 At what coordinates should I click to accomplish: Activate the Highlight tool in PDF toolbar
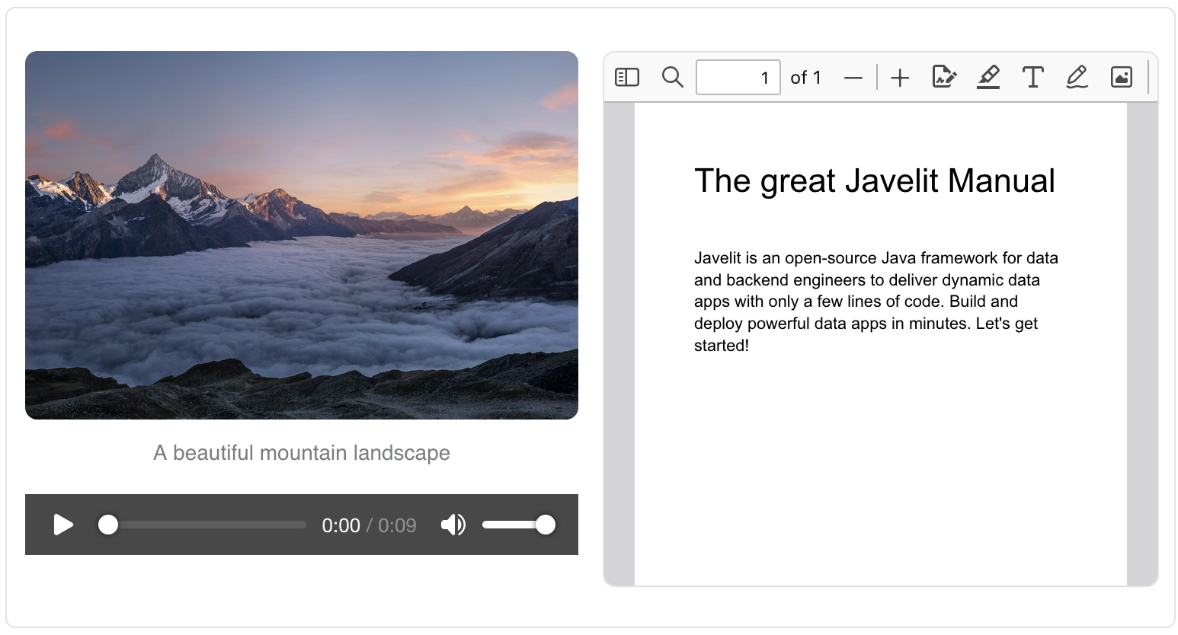(988, 77)
